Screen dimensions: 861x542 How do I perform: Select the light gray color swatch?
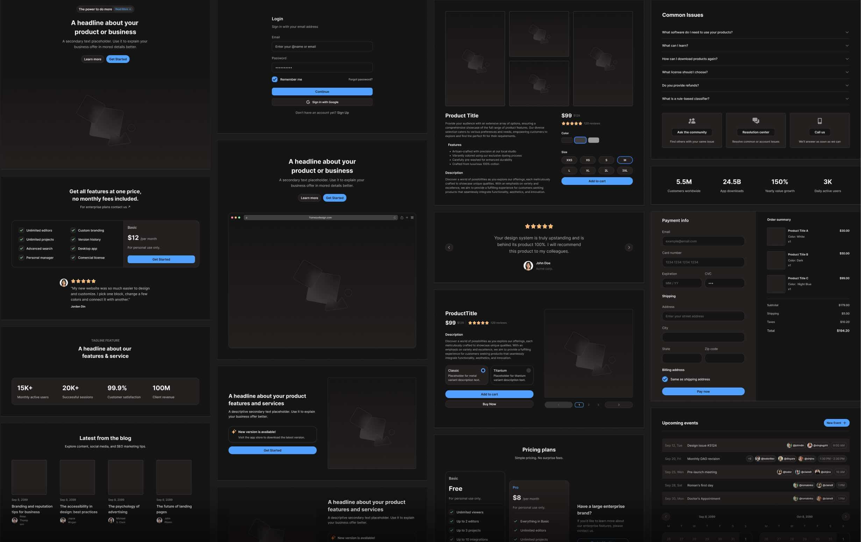pyautogui.click(x=593, y=140)
